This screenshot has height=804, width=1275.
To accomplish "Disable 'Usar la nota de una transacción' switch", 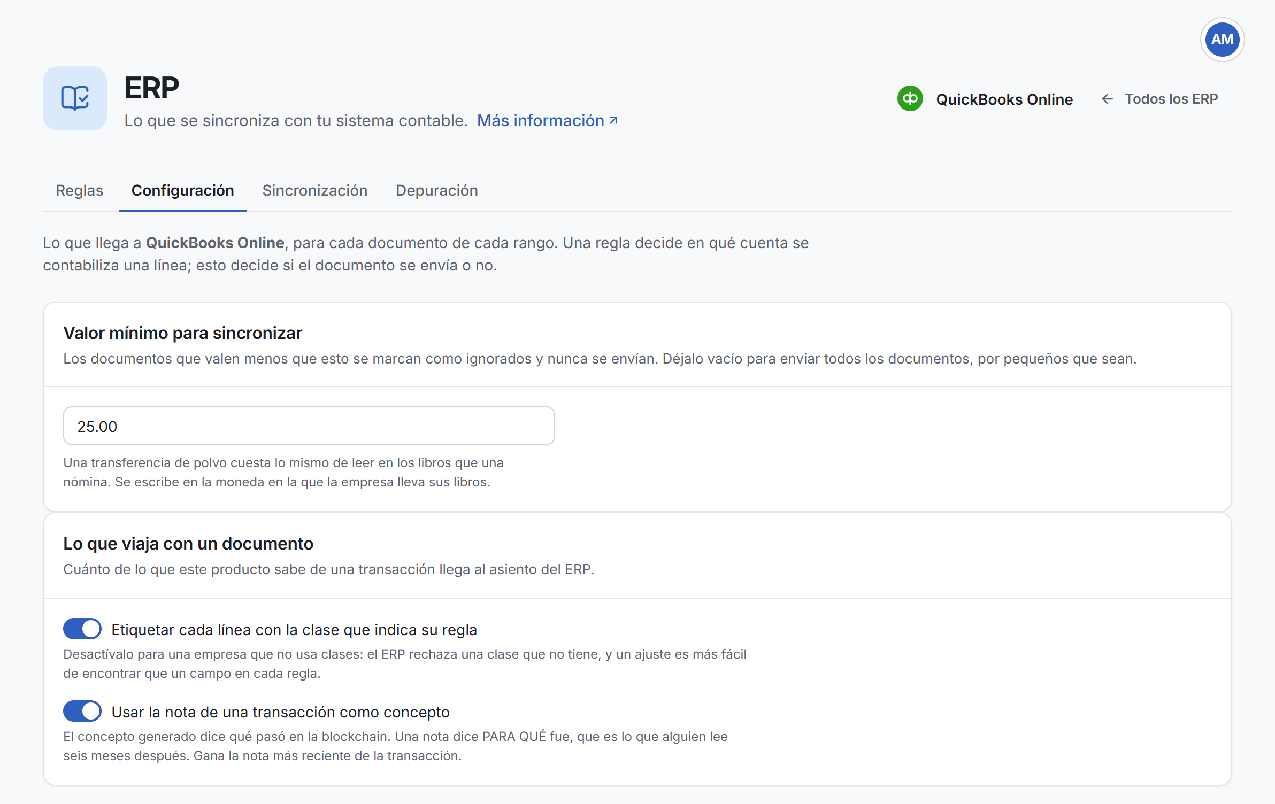I will [x=82, y=712].
